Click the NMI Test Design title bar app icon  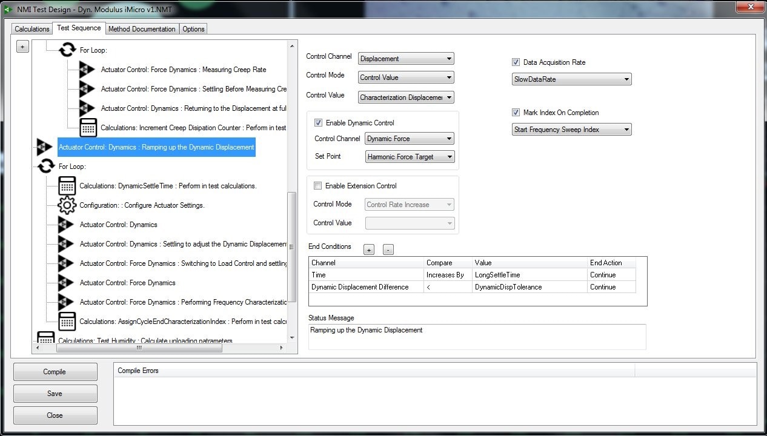(8, 9)
